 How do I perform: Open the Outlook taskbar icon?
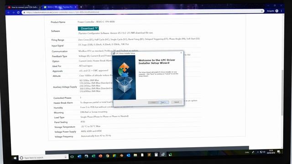coord(128,155)
